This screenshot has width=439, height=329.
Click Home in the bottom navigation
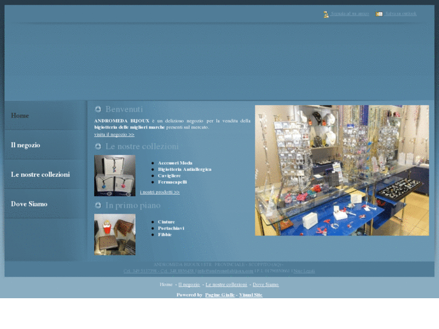coord(166,284)
